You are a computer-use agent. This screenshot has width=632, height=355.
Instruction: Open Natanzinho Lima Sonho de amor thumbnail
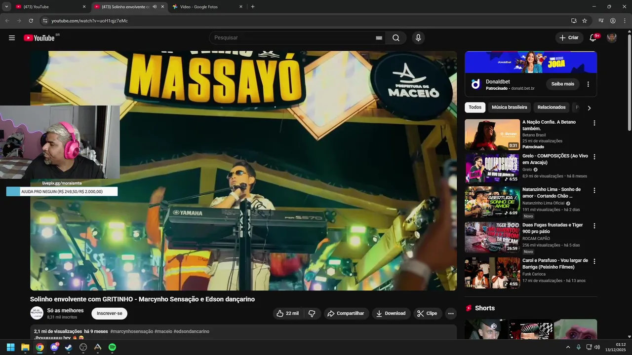[x=492, y=202]
